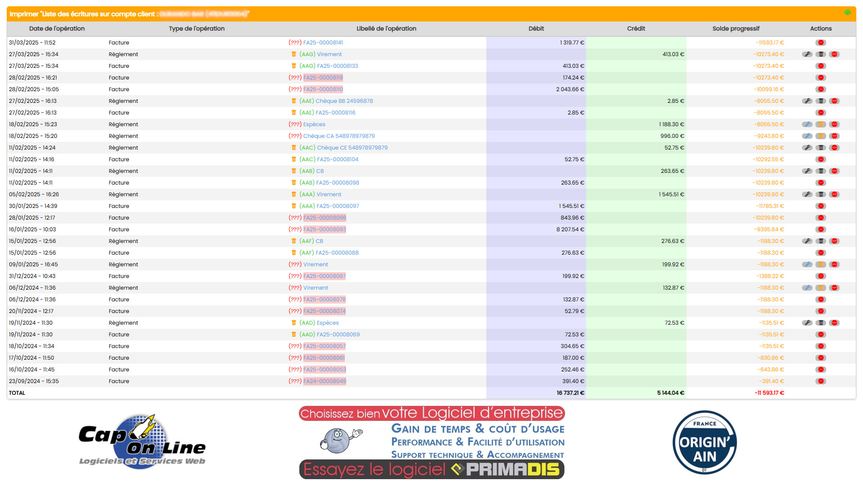Click red minus icon for invoice FA24-00008049
Image resolution: width=863 pixels, height=485 pixels.
point(821,381)
